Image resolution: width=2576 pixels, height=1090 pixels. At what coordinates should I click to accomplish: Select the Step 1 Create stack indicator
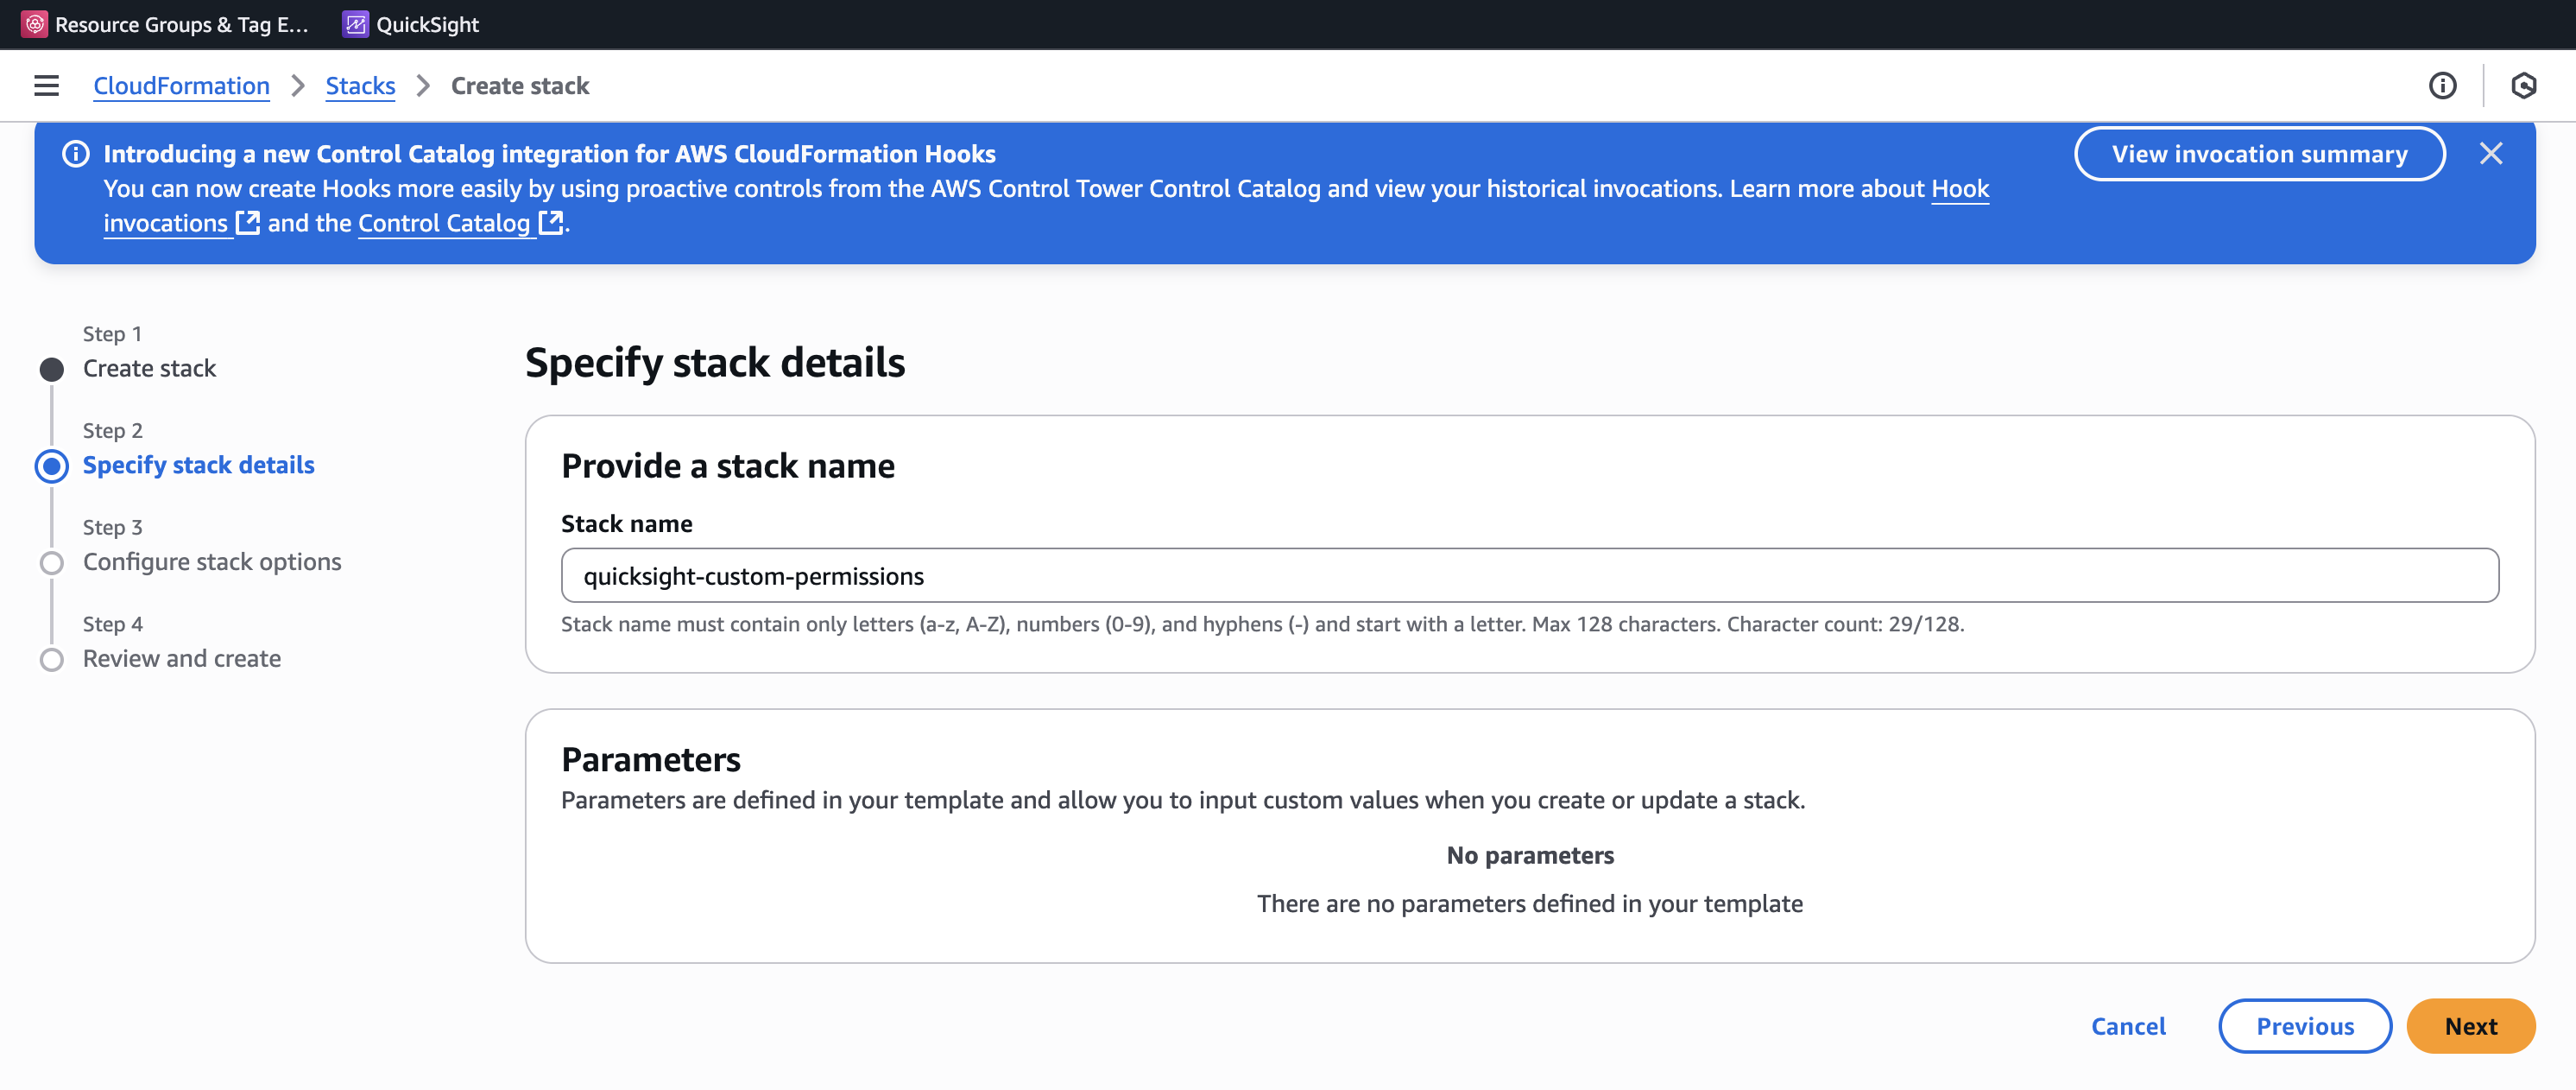pos(52,370)
